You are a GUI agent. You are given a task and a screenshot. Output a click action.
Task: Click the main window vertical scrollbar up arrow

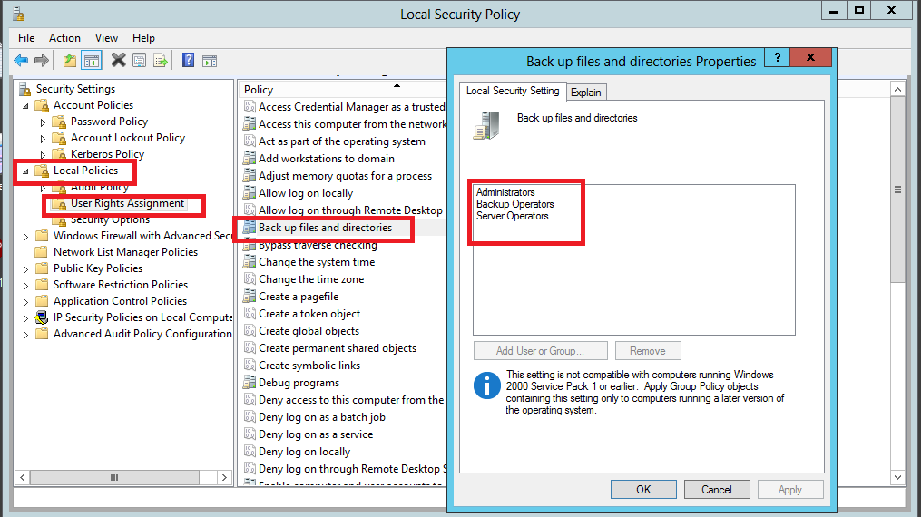point(897,89)
